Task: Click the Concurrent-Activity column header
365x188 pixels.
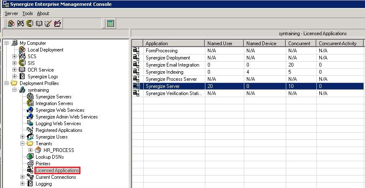Action: [339, 43]
